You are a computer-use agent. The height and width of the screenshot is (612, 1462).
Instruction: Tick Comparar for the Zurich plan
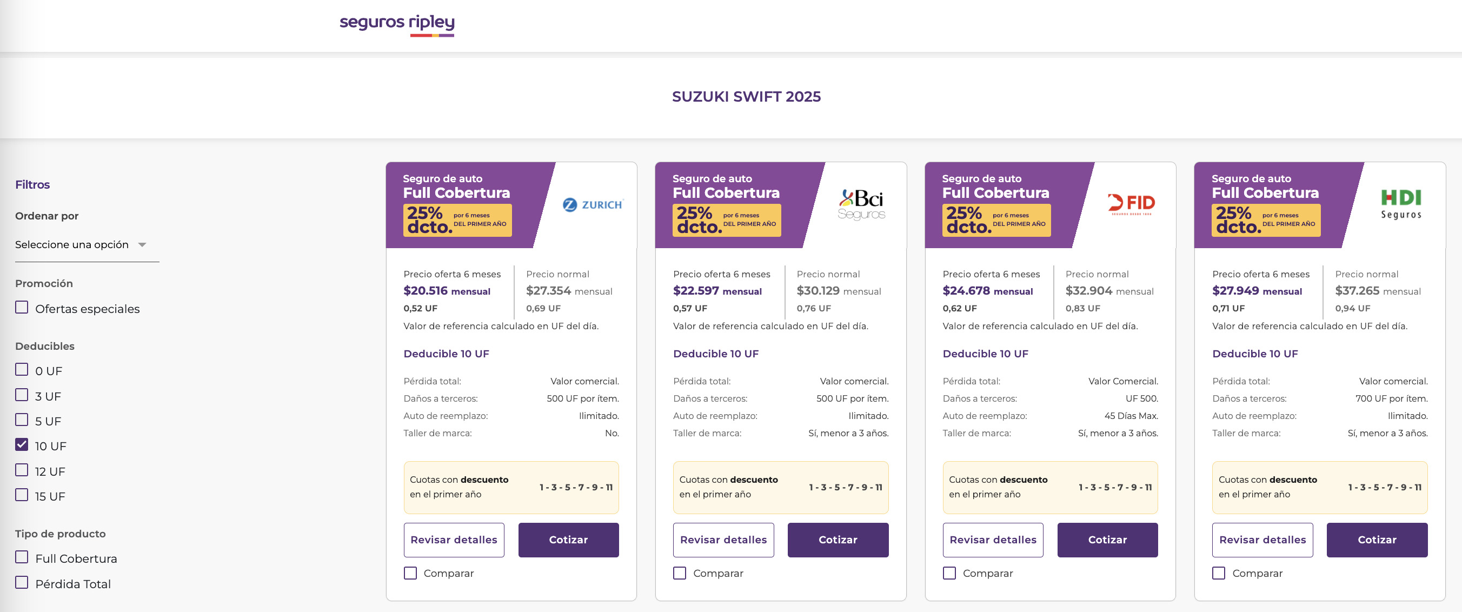[410, 573]
